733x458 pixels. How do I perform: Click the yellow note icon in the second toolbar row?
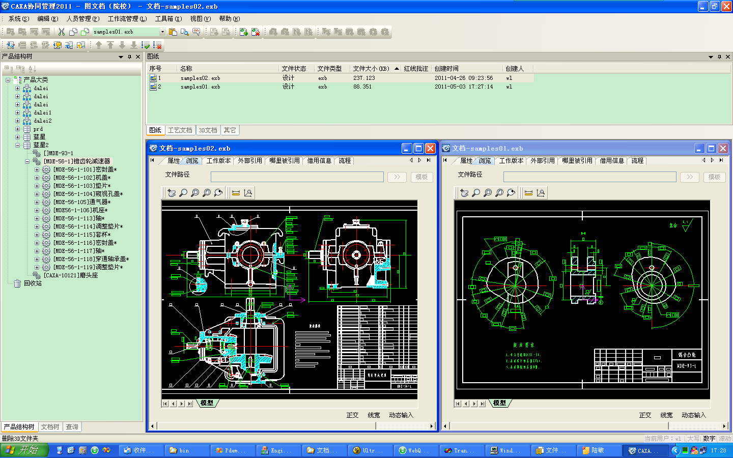[58, 45]
